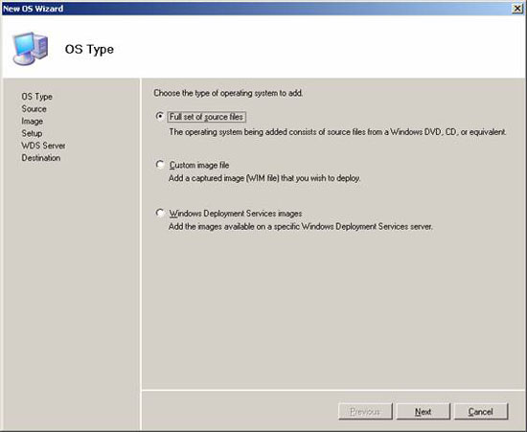The image size is (527, 432).
Task: Select Windows Deployment Services images radio button
Action: [160, 213]
